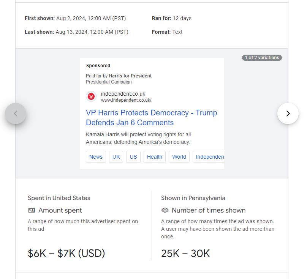Click the Sponsored label on the ad
The image size is (307, 279).
(x=98, y=66)
